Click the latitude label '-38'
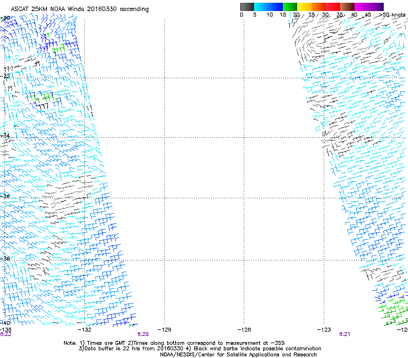The width and height of the screenshot is (408, 358). click(x=5, y=258)
